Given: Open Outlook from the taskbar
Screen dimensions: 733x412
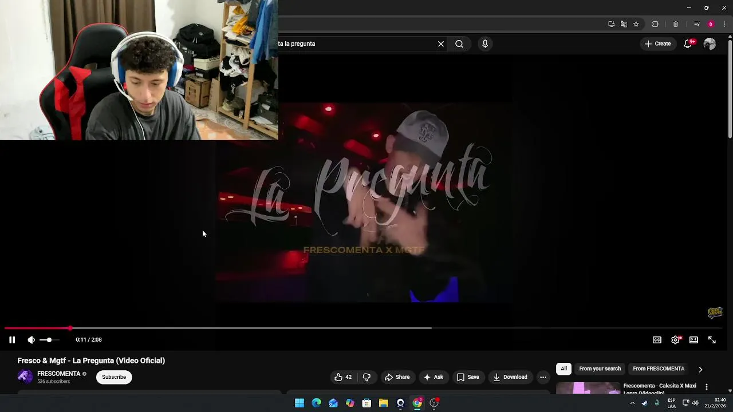Looking at the screenshot, I should click(x=333, y=403).
